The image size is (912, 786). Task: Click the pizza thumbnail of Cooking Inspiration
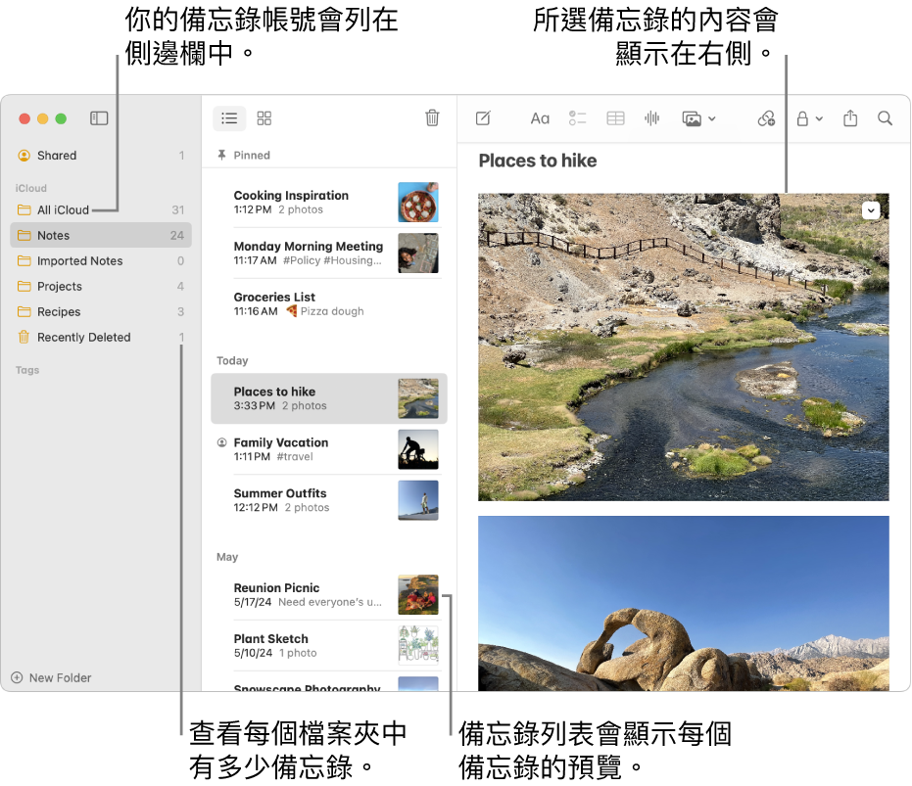pyautogui.click(x=418, y=203)
